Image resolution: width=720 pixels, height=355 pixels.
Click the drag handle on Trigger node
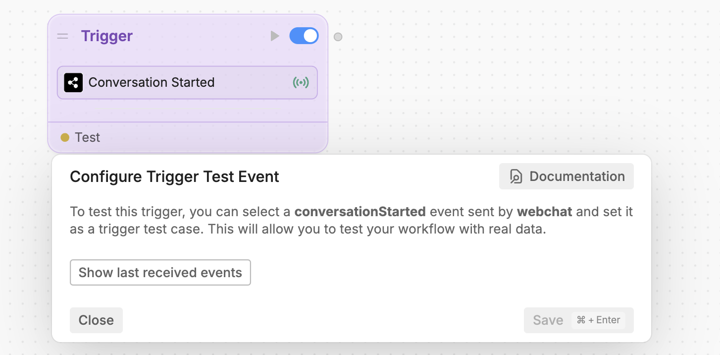coord(62,36)
